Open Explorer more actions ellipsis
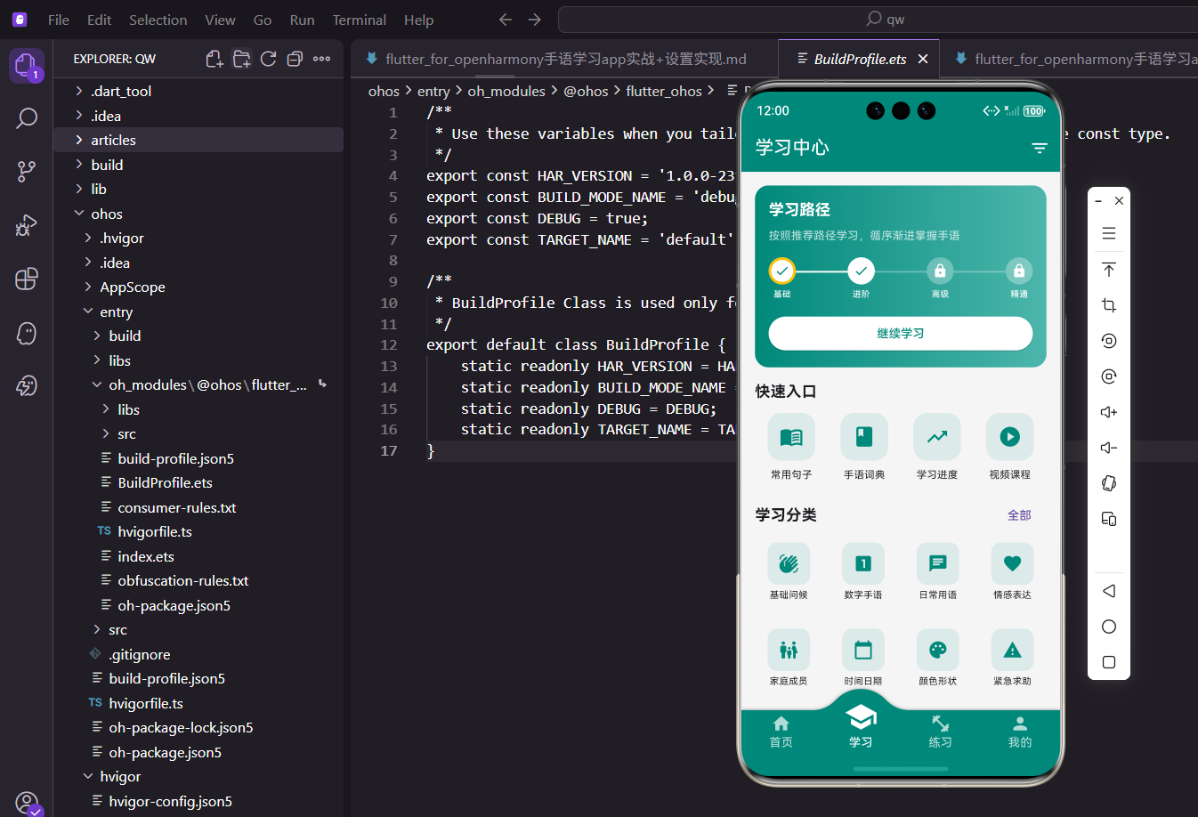The image size is (1198, 817). click(322, 59)
